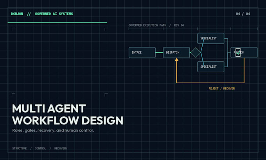The height and width of the screenshot is (160, 266).
Task: Select the INTAKE node
Action: pyautogui.click(x=142, y=52)
